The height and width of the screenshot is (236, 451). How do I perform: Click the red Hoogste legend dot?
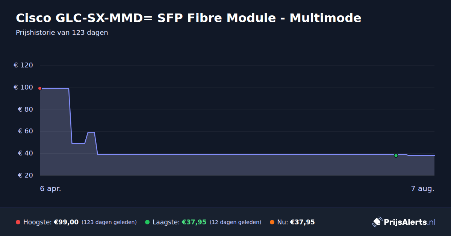coord(18,222)
